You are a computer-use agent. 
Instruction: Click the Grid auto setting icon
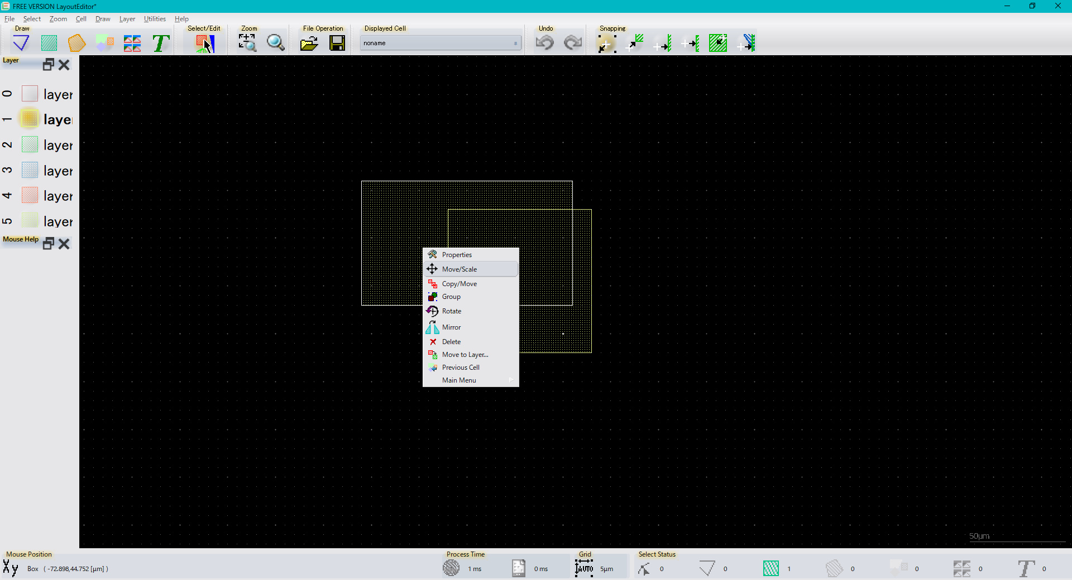[584, 568]
